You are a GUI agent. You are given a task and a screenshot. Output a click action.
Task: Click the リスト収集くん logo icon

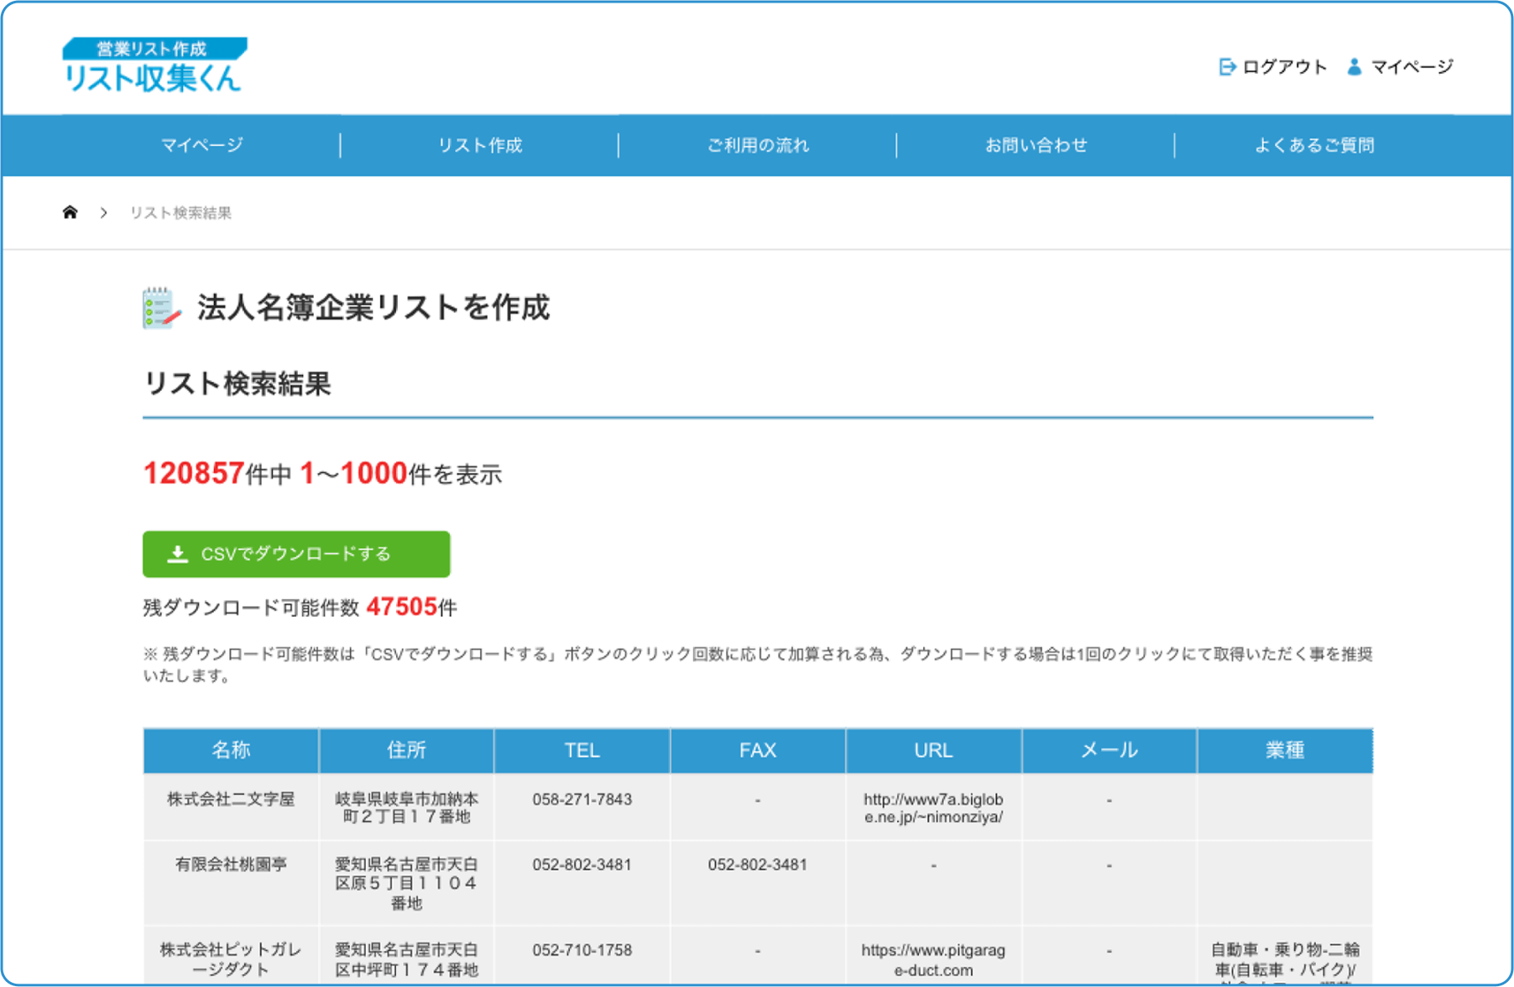[154, 67]
